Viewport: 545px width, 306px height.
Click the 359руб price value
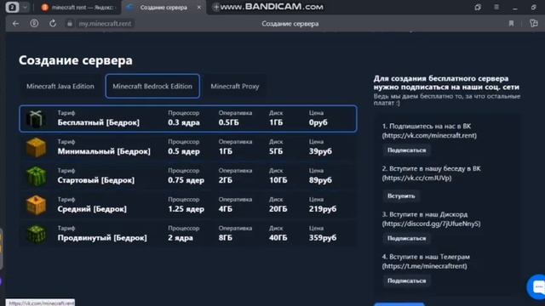tap(323, 238)
